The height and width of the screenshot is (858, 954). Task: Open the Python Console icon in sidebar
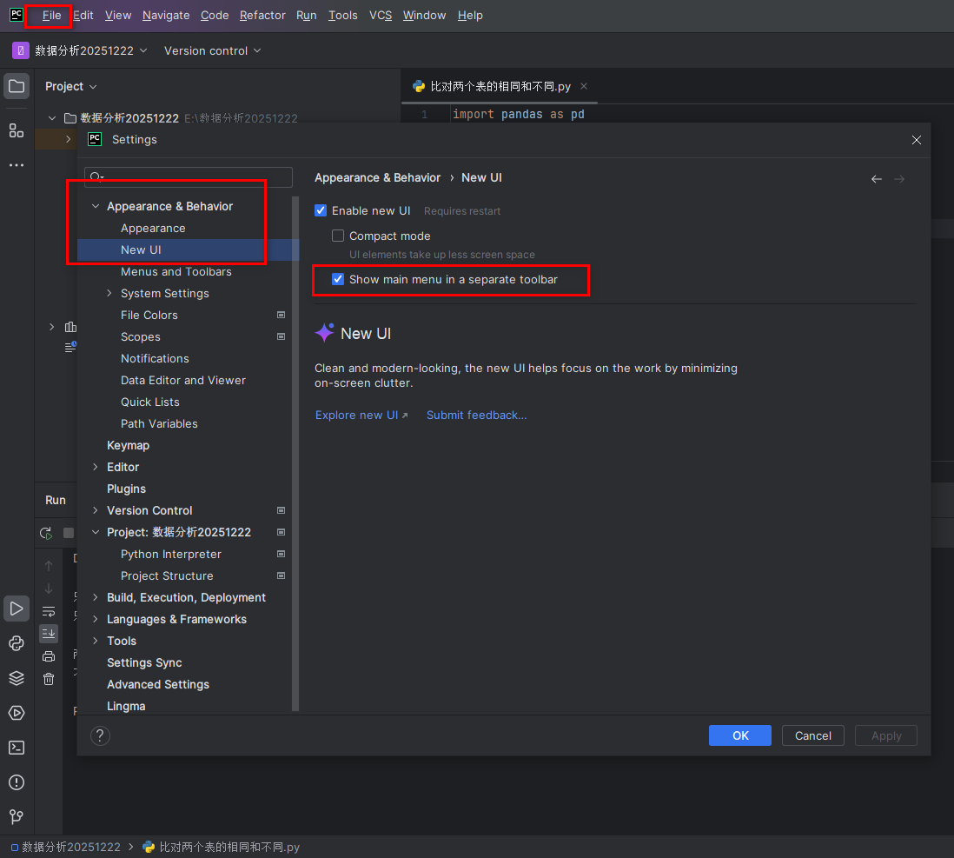pyautogui.click(x=17, y=643)
